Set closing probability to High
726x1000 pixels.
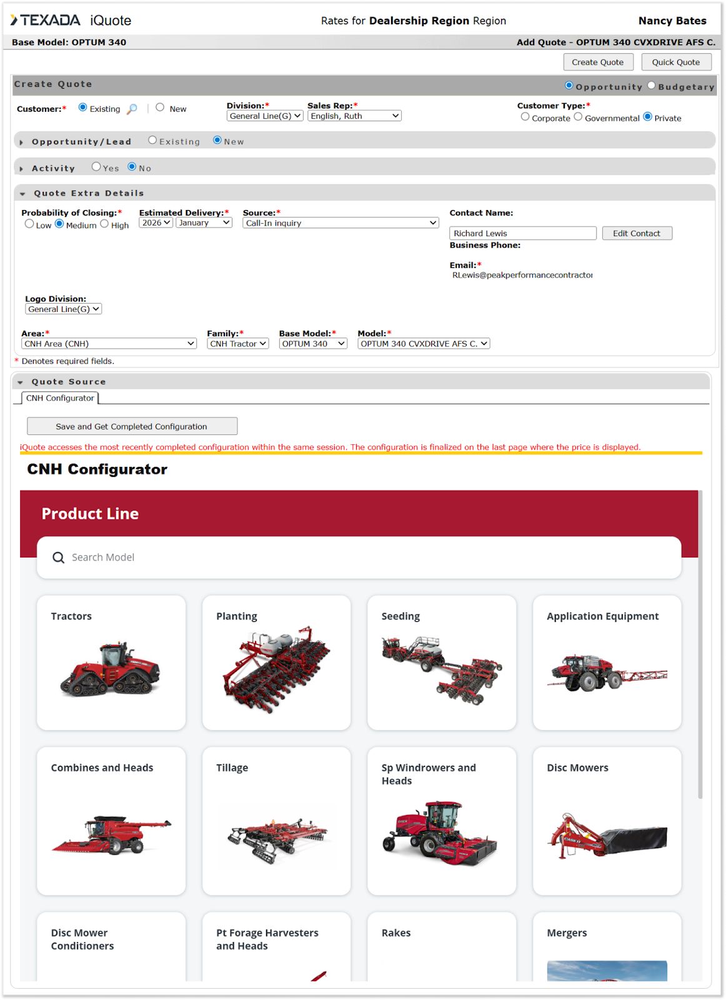pyautogui.click(x=104, y=224)
